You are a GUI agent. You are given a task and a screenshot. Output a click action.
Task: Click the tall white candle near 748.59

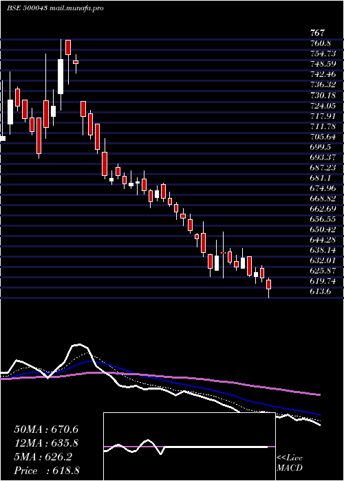pos(61,76)
